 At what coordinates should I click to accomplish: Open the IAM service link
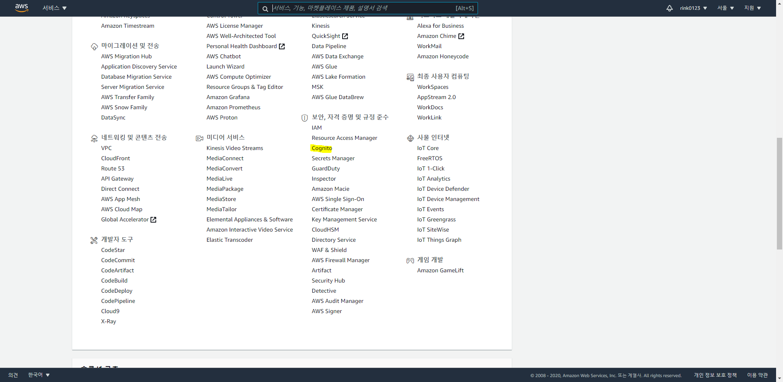point(317,128)
